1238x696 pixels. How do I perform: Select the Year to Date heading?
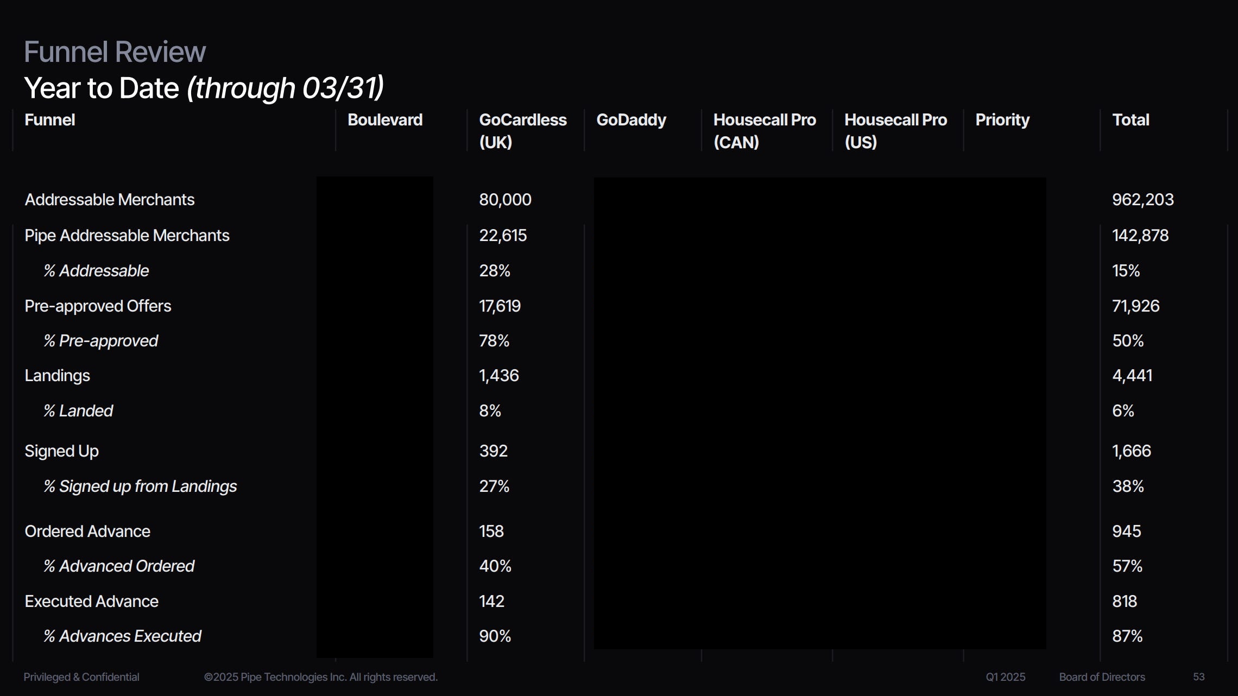coord(204,88)
